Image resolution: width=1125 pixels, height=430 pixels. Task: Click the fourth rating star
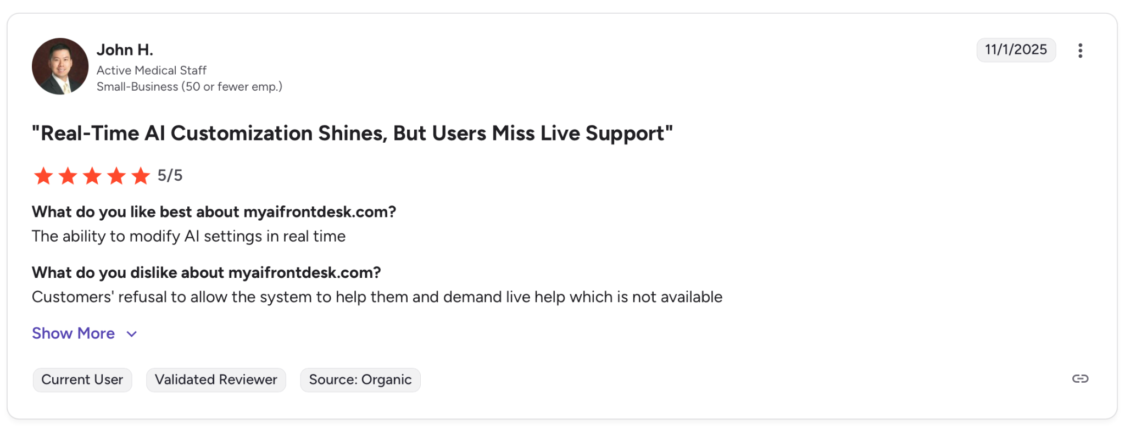click(x=116, y=176)
